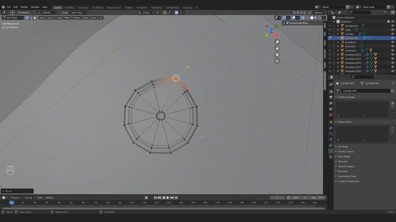Open the Object Data mesh tab icon
396x222 pixels.
click(331, 151)
